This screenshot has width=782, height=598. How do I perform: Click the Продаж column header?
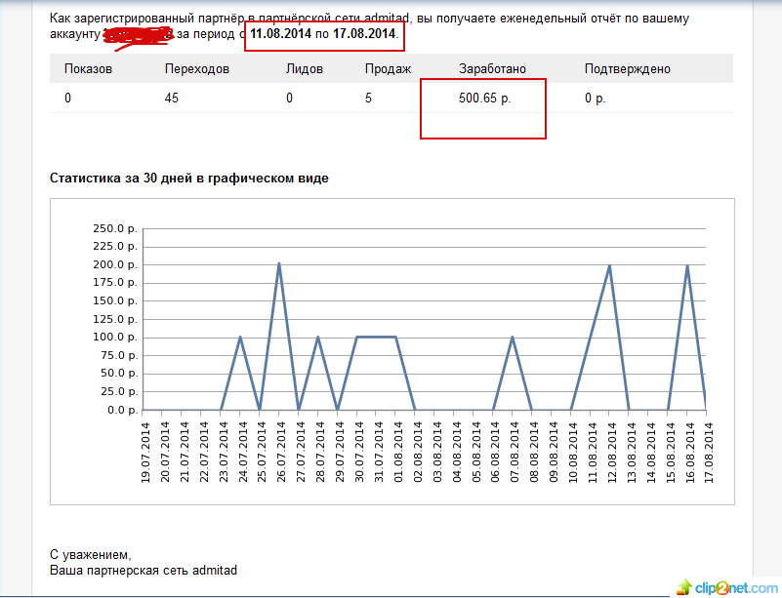click(x=388, y=68)
